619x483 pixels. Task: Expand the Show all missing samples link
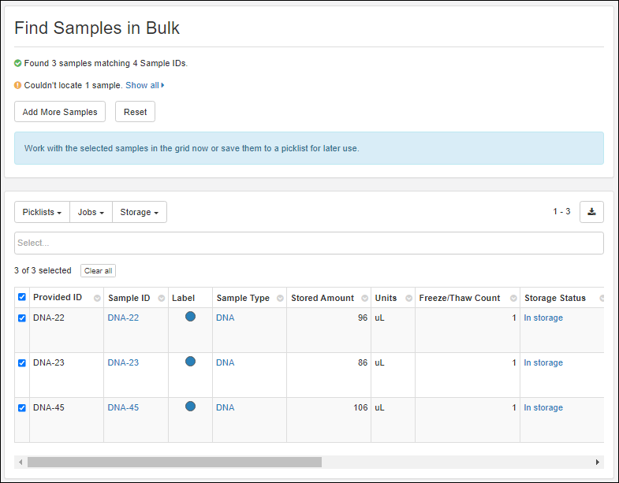[x=144, y=85]
